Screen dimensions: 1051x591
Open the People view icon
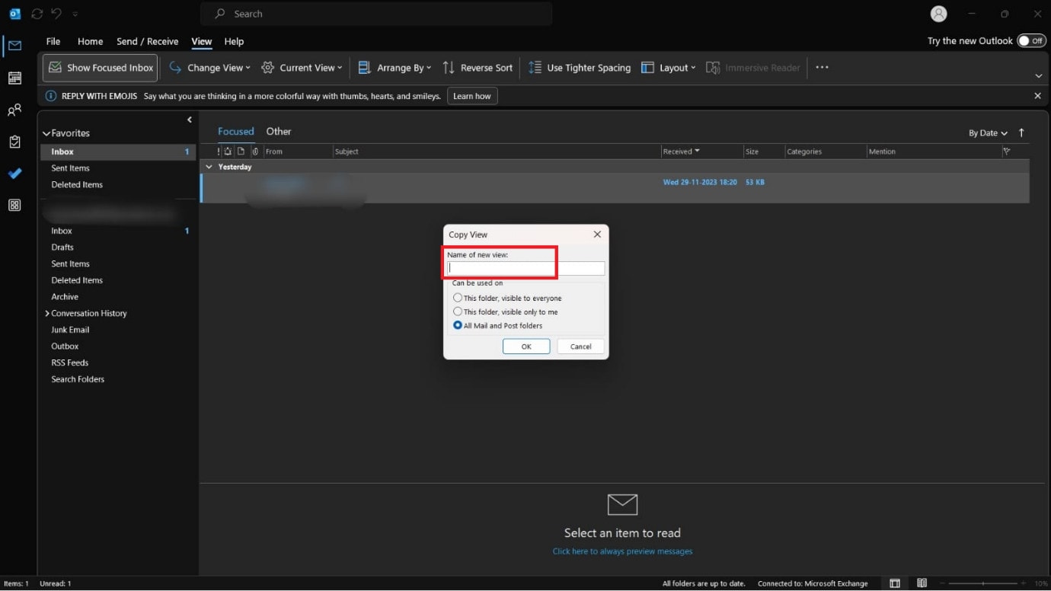coord(14,110)
